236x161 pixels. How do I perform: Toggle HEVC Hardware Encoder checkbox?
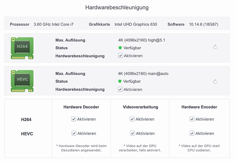[192, 133]
